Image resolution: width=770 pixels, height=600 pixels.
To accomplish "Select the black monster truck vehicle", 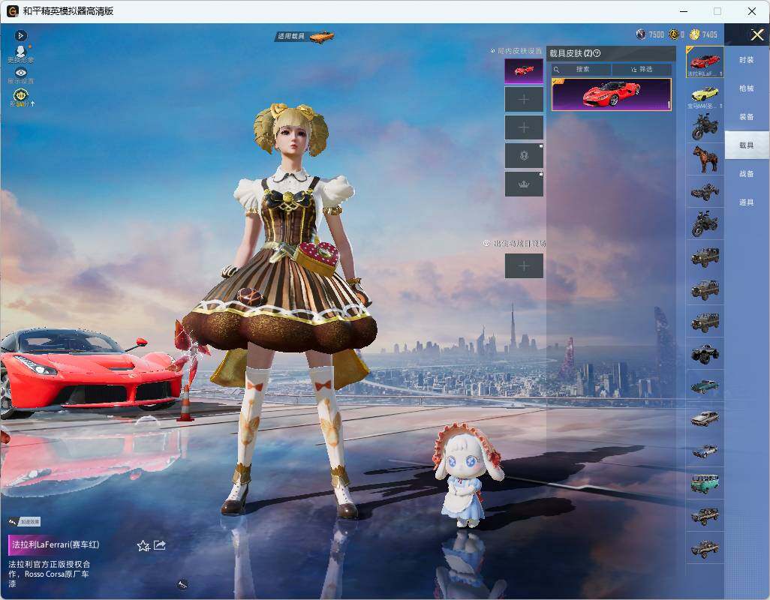I will pyautogui.click(x=705, y=354).
